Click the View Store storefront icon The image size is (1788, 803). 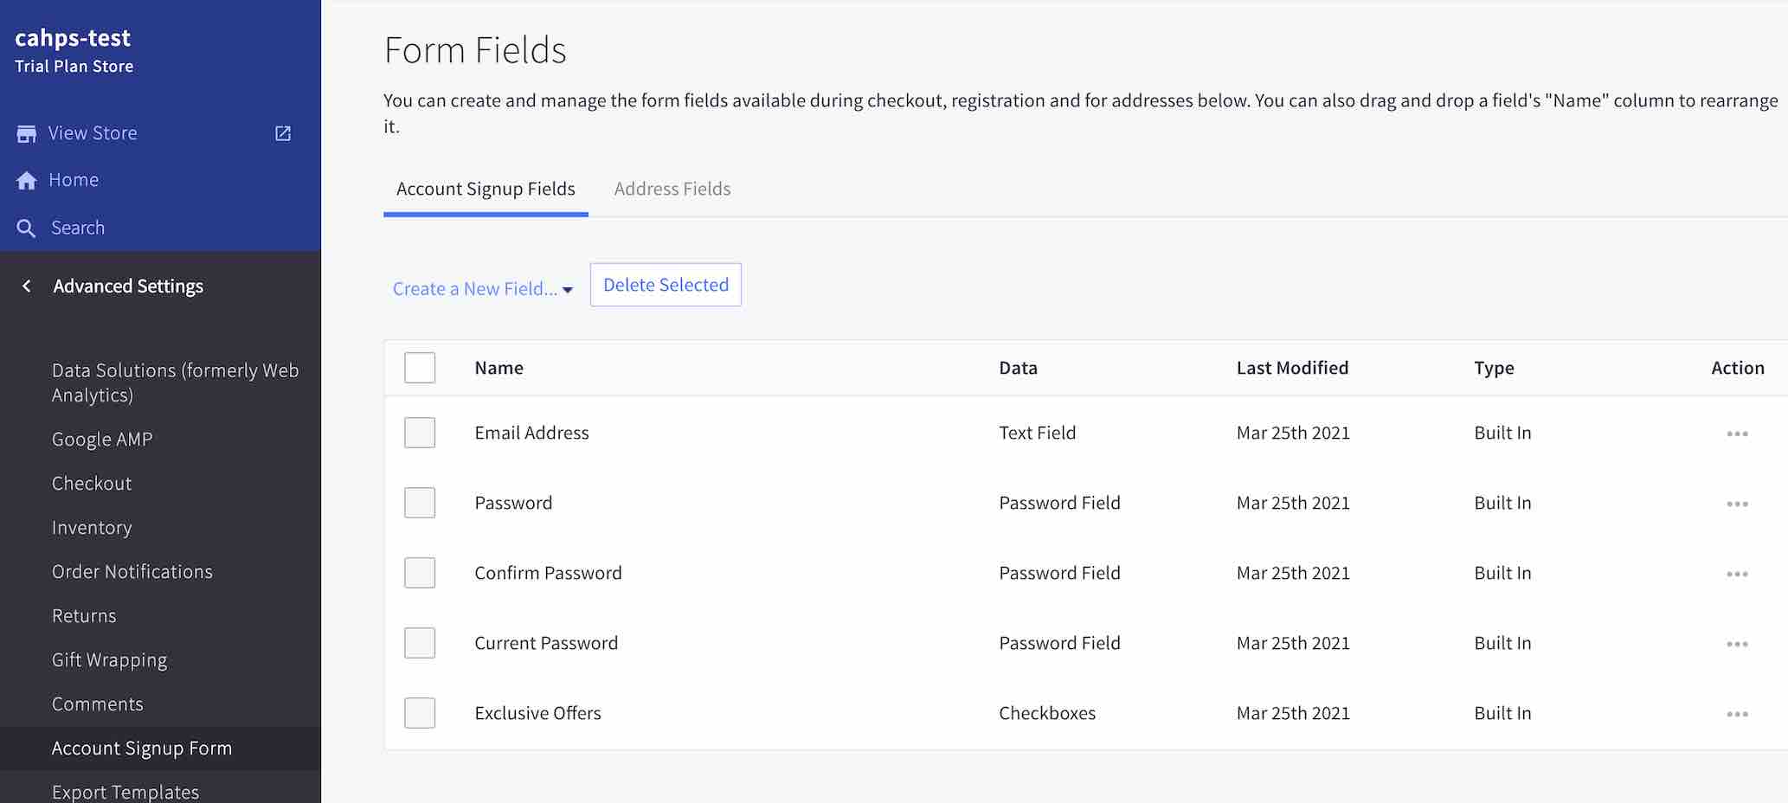tap(26, 132)
